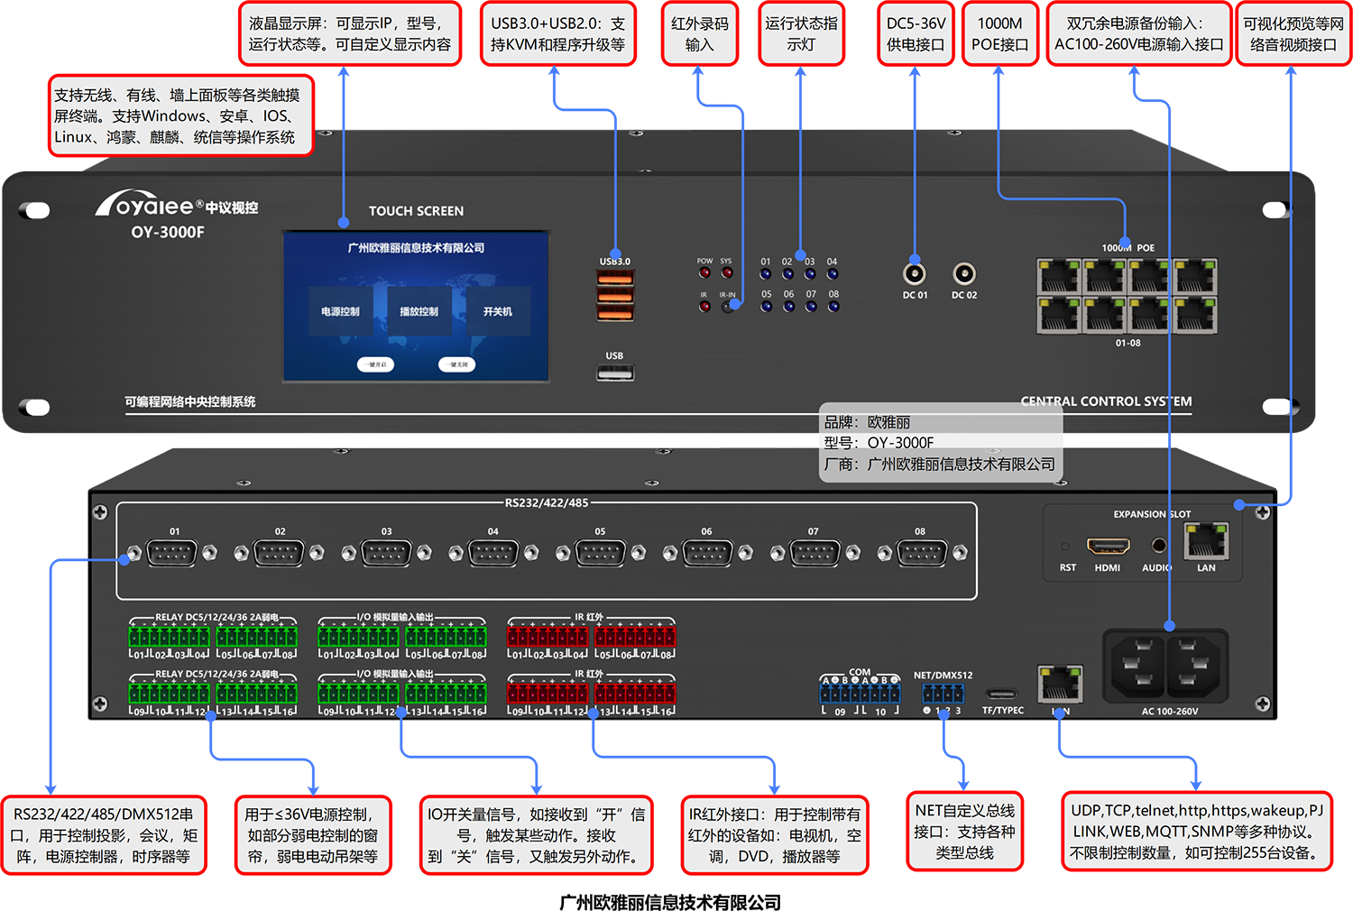Viewport: 1353px width, 911px height.
Task: Click the "1000M POE接口" callout text
Action: 999,34
